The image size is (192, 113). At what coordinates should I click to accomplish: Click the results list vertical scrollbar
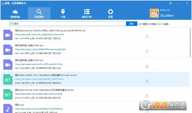[x=190, y=42]
